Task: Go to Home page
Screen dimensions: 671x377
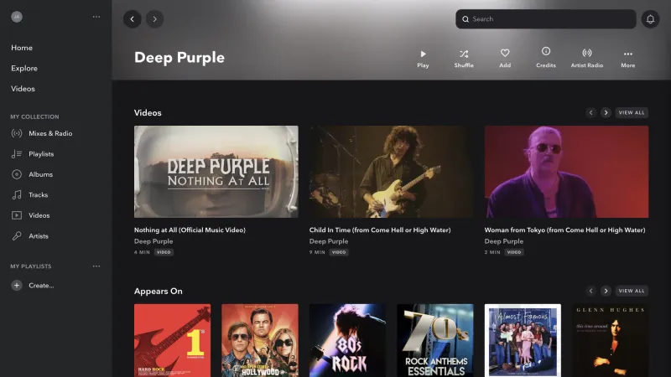Action: [x=22, y=48]
